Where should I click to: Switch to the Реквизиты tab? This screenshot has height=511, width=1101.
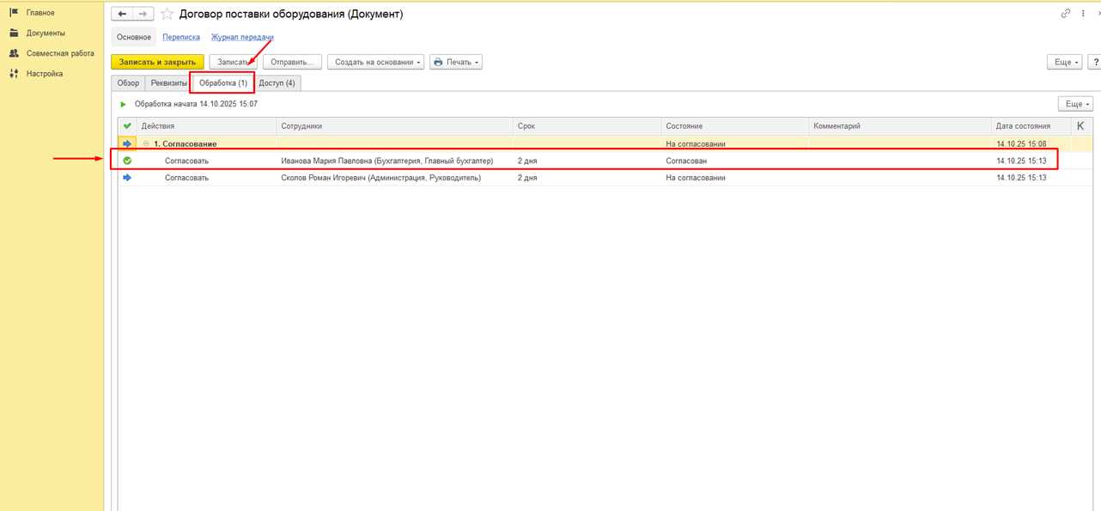pyautogui.click(x=168, y=83)
